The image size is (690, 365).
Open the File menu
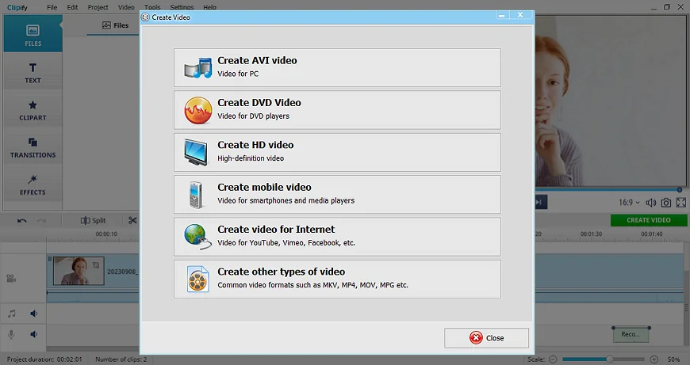point(52,7)
